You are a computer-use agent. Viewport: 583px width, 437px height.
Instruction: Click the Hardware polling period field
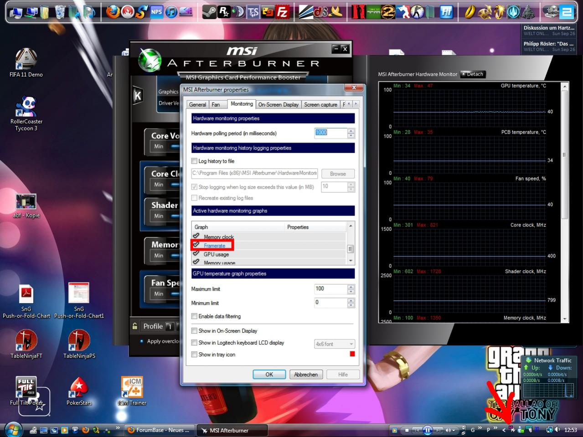pyautogui.click(x=330, y=133)
